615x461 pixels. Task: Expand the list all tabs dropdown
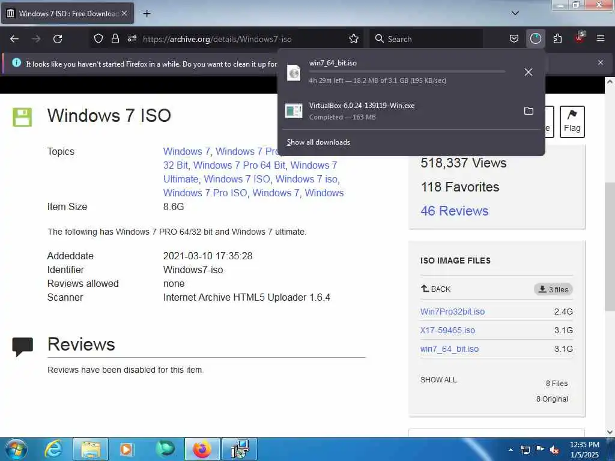tap(515, 13)
